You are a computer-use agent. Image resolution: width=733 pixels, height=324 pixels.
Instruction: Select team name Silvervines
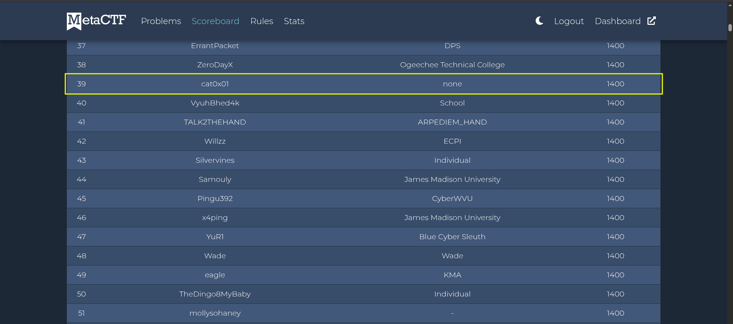[x=215, y=160]
